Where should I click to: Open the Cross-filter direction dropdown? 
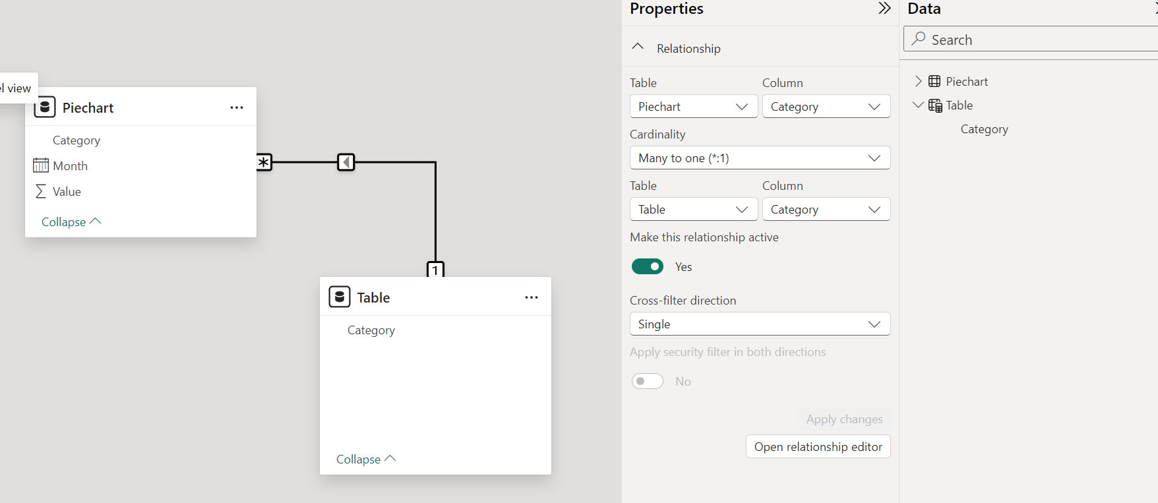(x=760, y=324)
